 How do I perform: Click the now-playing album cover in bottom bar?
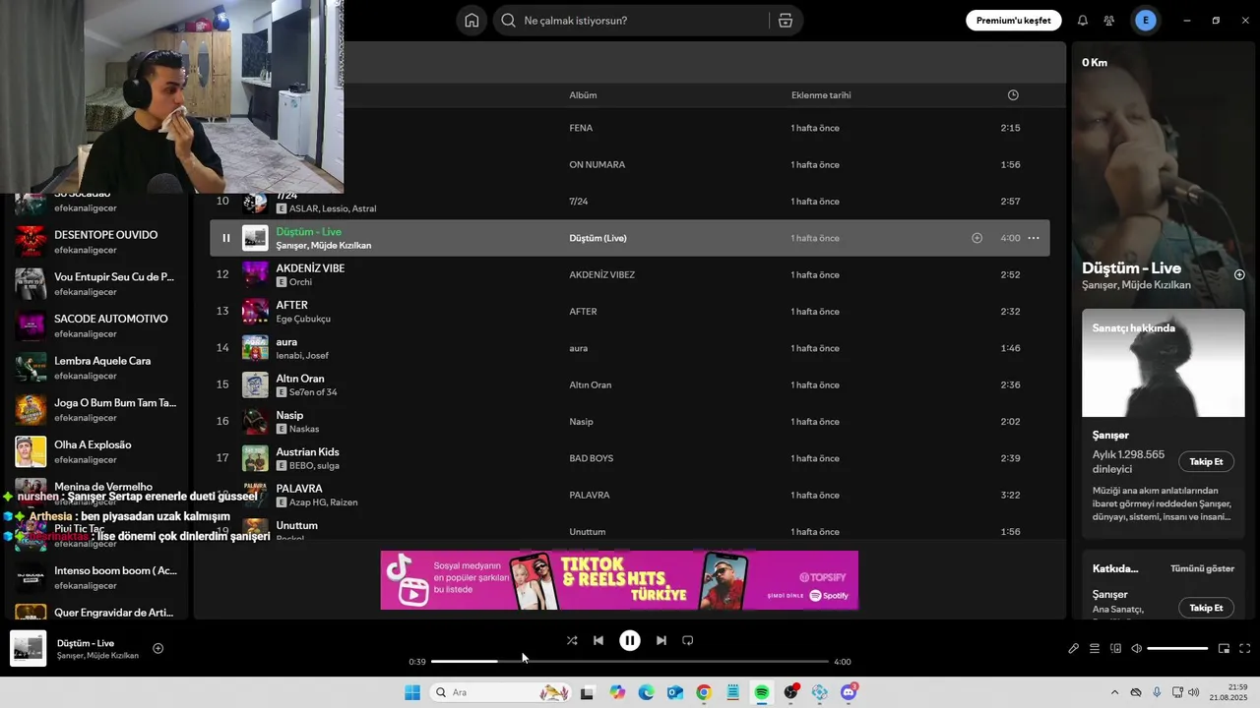coord(28,648)
